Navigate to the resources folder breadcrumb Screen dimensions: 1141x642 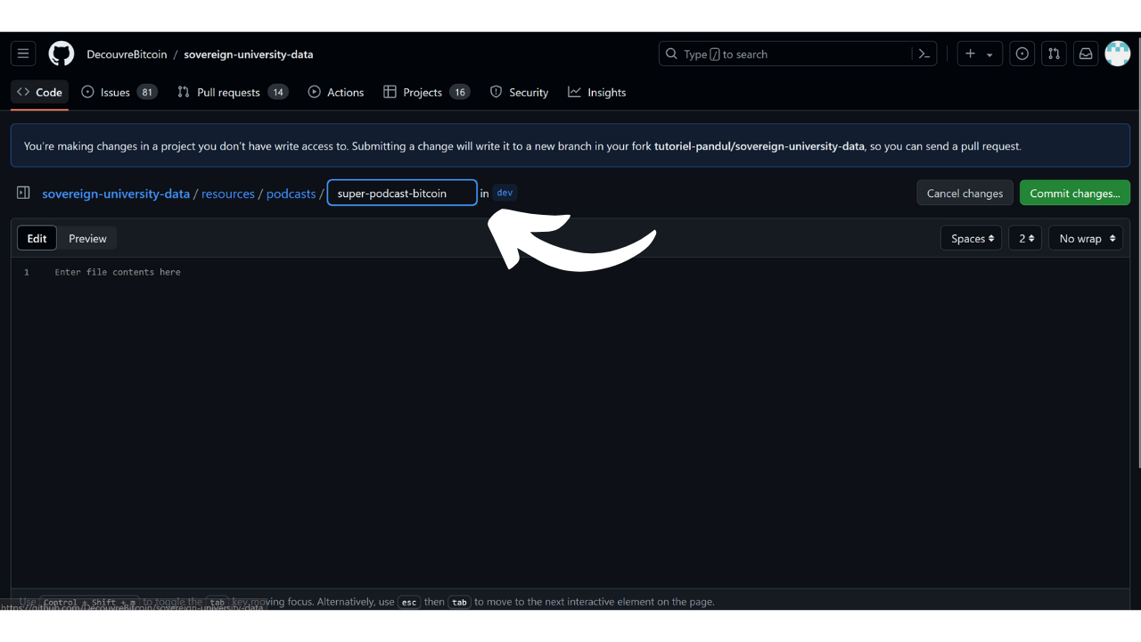228,193
